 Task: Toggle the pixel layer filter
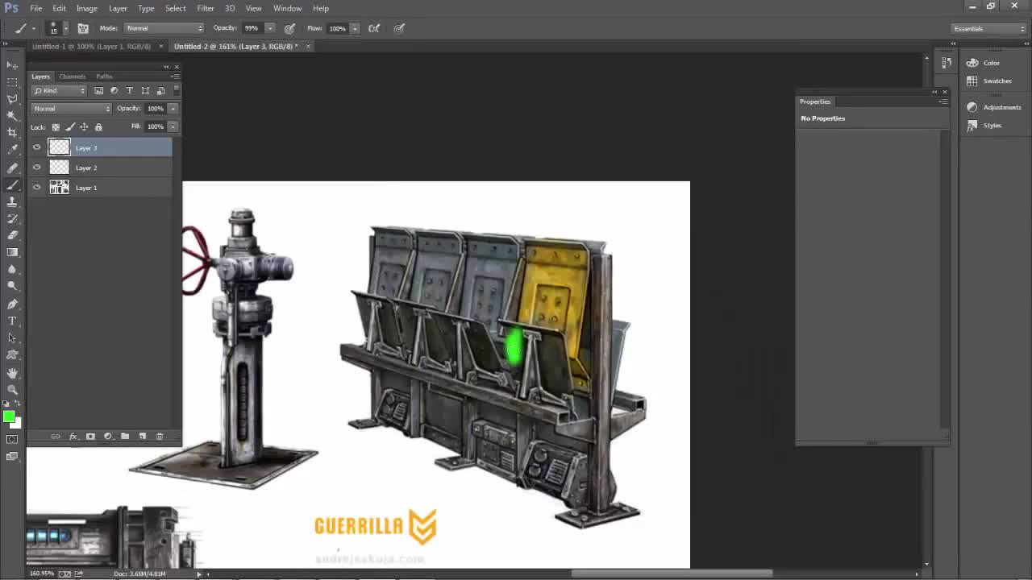pos(98,91)
